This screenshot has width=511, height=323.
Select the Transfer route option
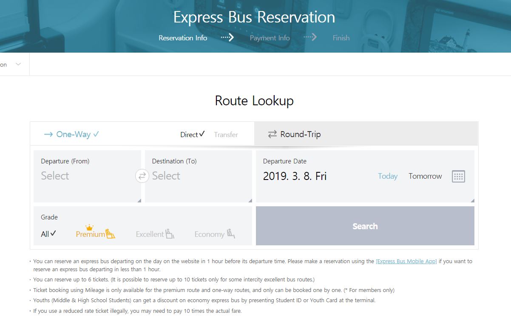click(226, 135)
